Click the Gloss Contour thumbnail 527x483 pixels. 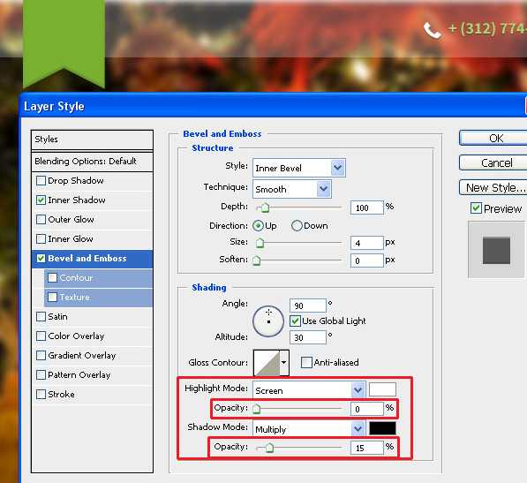click(267, 363)
